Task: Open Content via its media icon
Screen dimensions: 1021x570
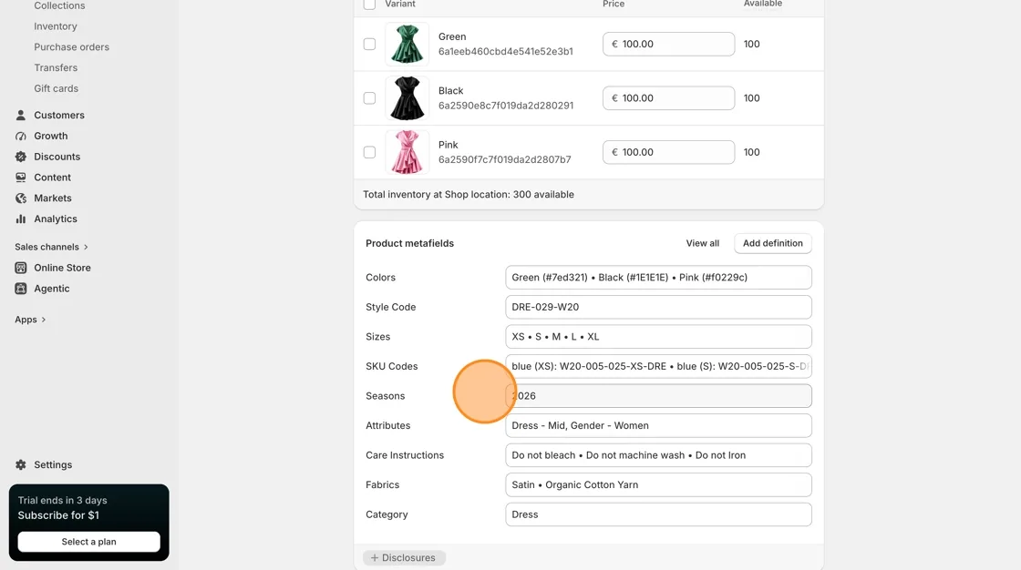Action: pos(21,178)
